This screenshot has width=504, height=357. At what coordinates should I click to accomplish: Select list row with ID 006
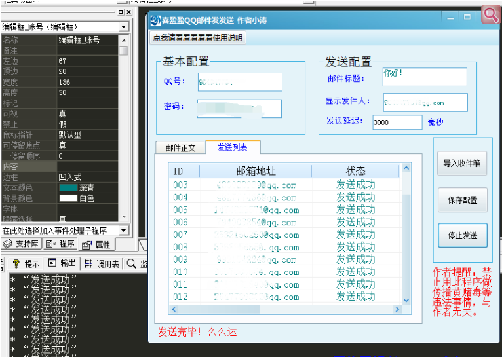(285, 222)
